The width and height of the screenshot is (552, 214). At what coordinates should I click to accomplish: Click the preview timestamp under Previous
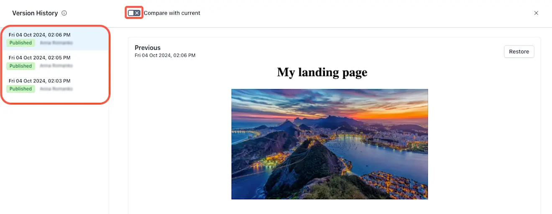click(x=165, y=55)
